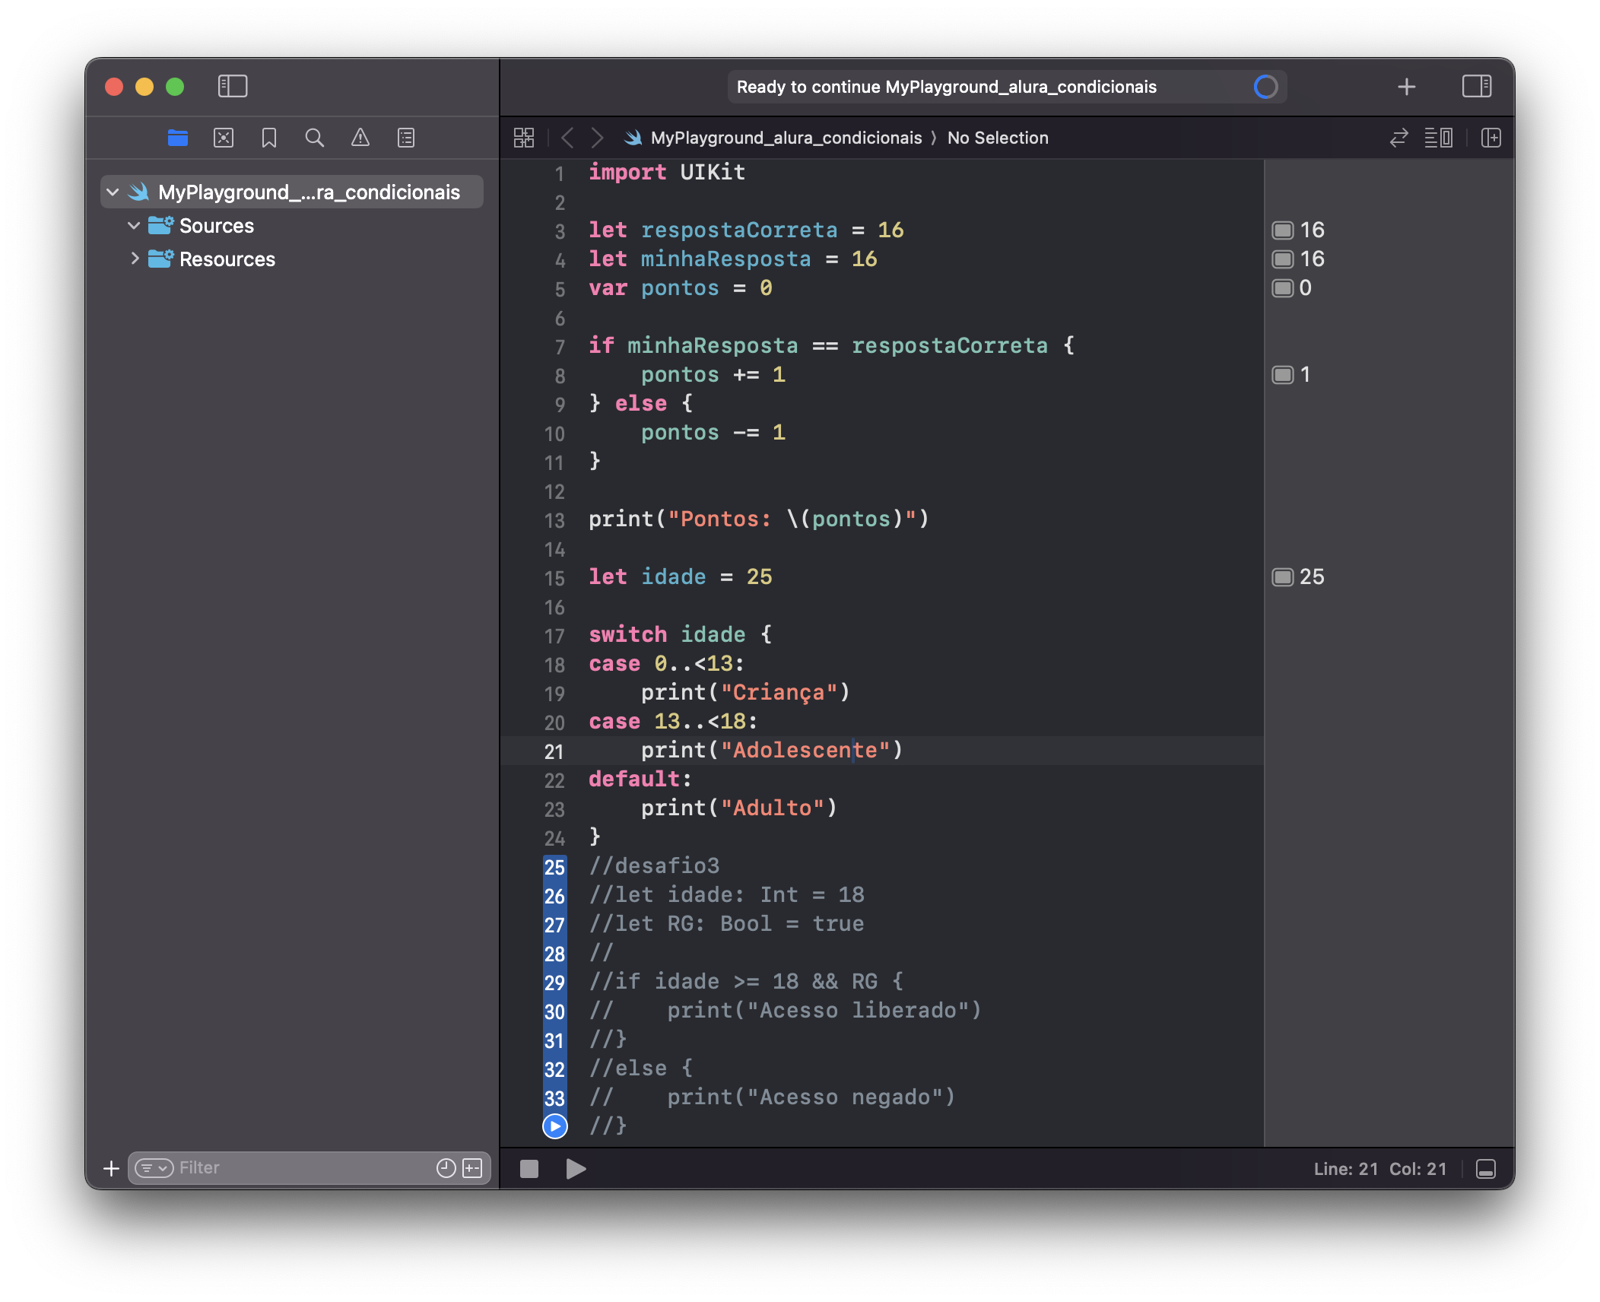Click the 'case 13..<18:' line
Viewport: 1600px width, 1302px height.
pyautogui.click(x=673, y=721)
